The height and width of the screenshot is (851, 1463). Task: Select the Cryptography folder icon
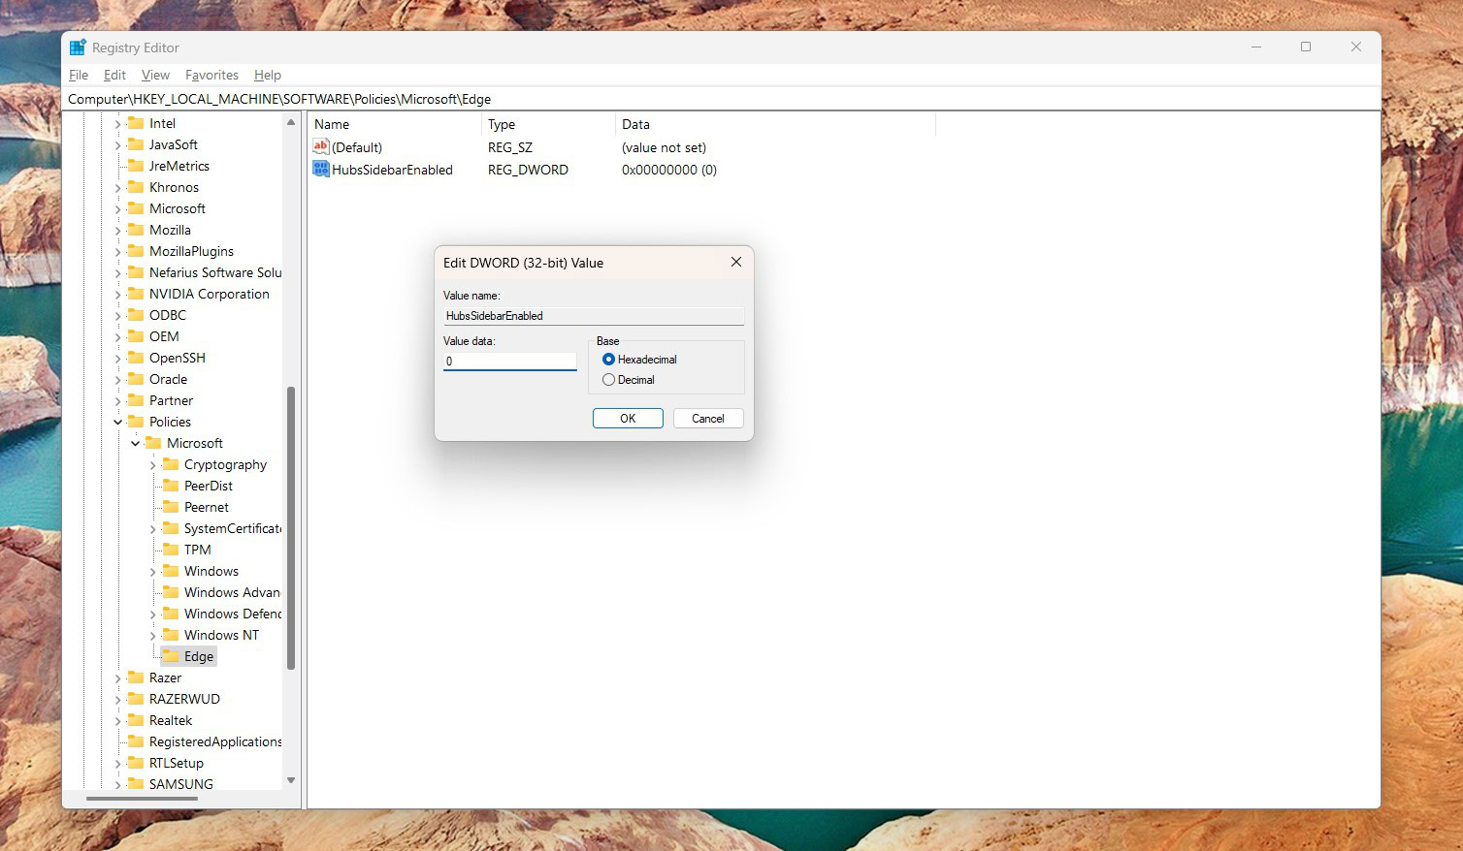click(171, 464)
